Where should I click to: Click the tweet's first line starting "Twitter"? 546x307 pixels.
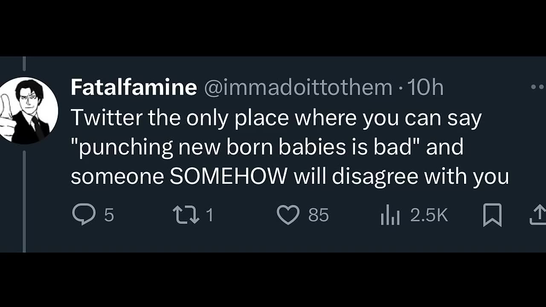pos(276,118)
